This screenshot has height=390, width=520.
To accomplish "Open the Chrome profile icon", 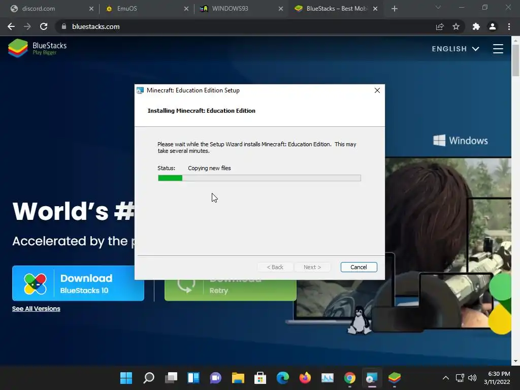I will click(x=493, y=26).
